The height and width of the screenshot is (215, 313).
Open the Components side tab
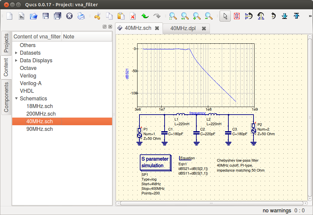[x=6, y=97]
